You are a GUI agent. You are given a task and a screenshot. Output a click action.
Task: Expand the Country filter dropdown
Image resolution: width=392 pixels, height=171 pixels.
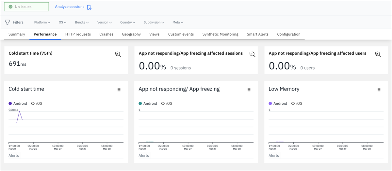point(127,22)
